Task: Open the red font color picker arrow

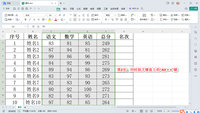Action: [x=58, y=20]
